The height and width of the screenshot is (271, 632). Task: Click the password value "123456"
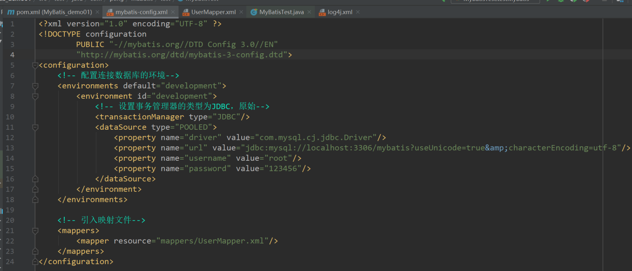[282, 169]
